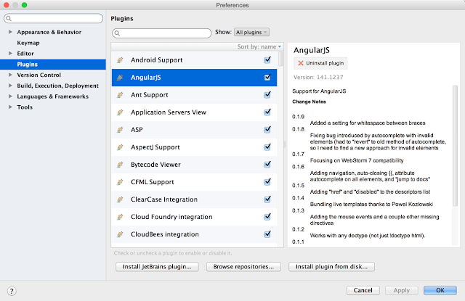Expand the Languages & Frameworks section

pos(9,96)
